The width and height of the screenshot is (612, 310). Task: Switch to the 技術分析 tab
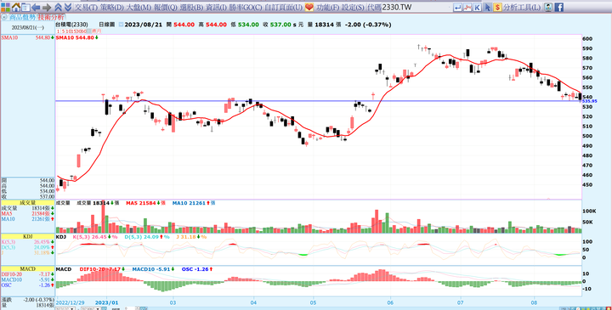pos(51,17)
